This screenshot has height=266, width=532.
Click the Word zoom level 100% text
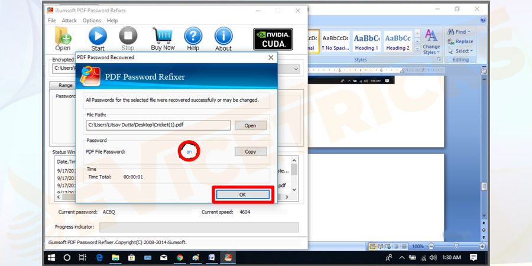(x=418, y=246)
